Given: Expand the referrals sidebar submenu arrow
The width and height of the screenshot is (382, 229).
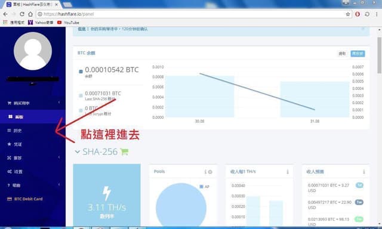Looking at the screenshot, I should pos(59,157).
